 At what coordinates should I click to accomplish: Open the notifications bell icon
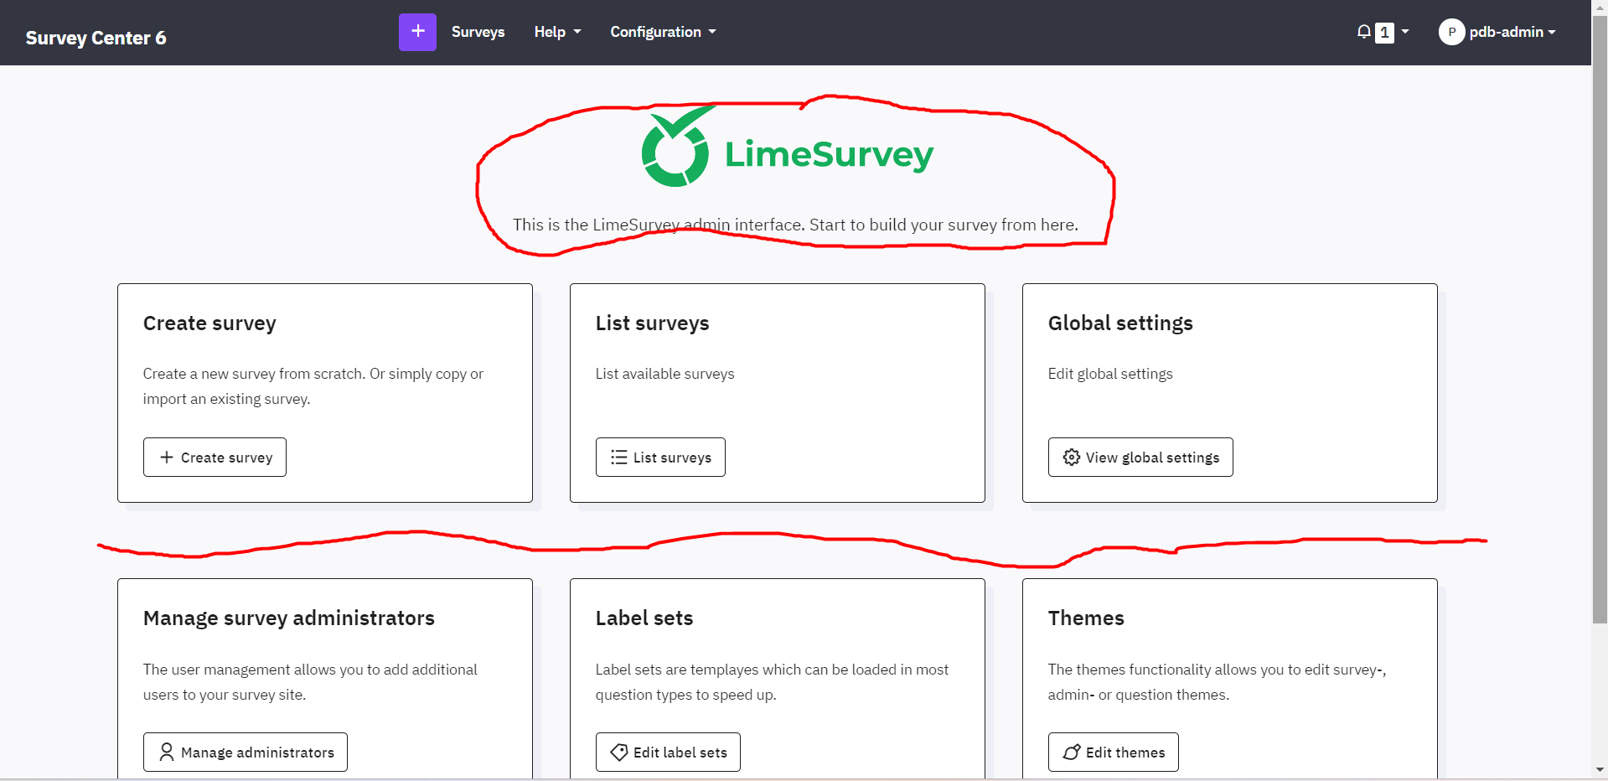1364,32
